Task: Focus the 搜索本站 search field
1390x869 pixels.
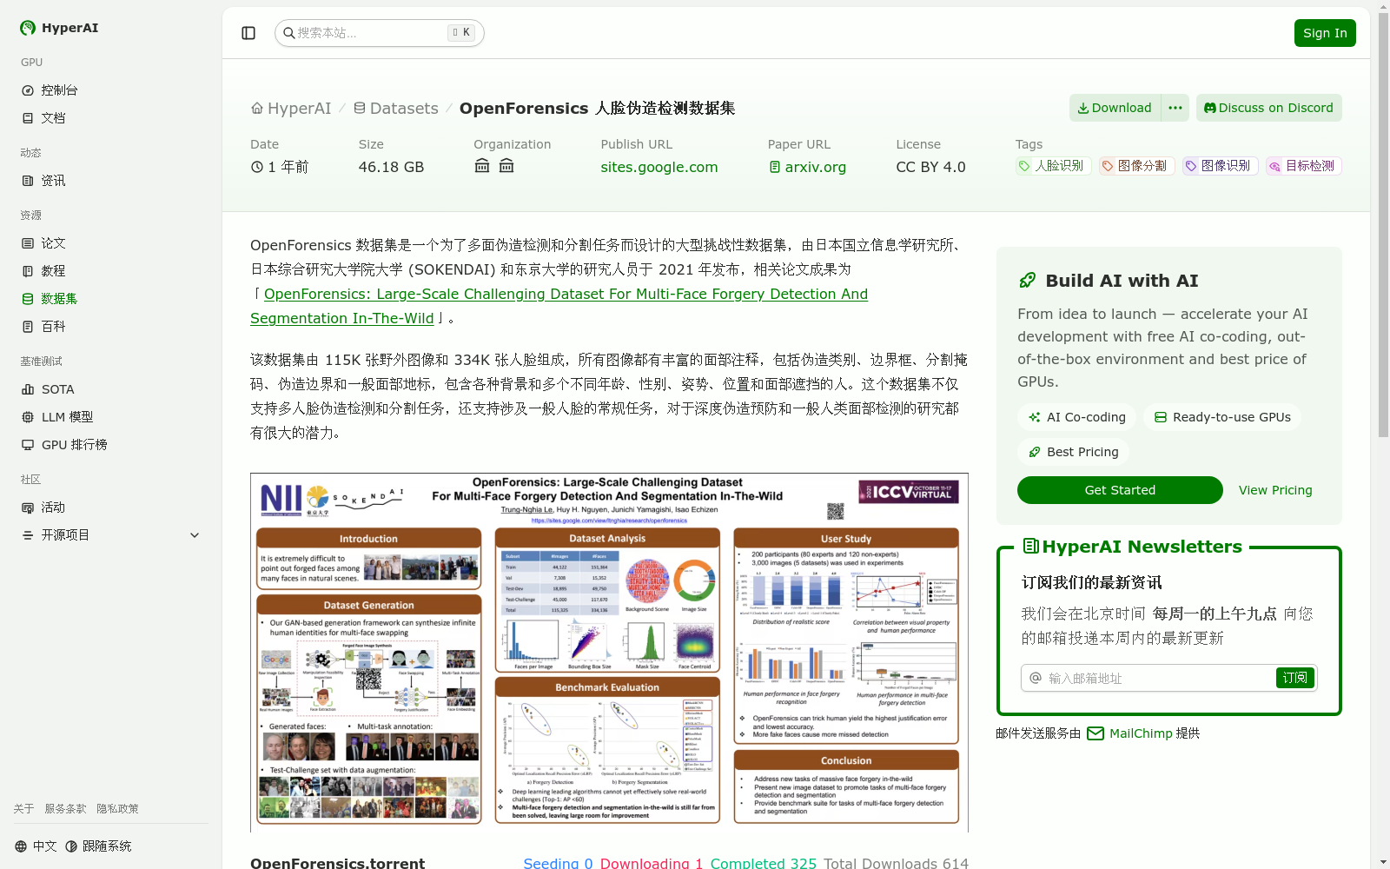Action: point(379,33)
